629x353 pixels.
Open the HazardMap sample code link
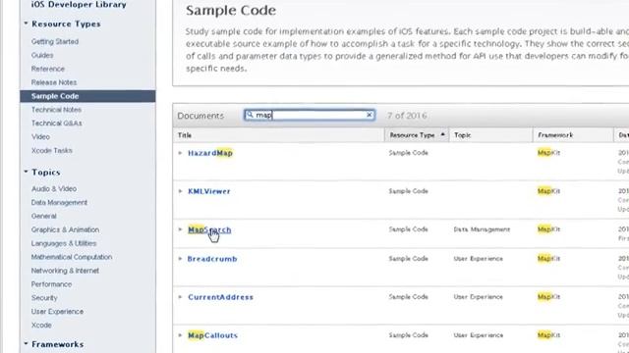coord(210,153)
